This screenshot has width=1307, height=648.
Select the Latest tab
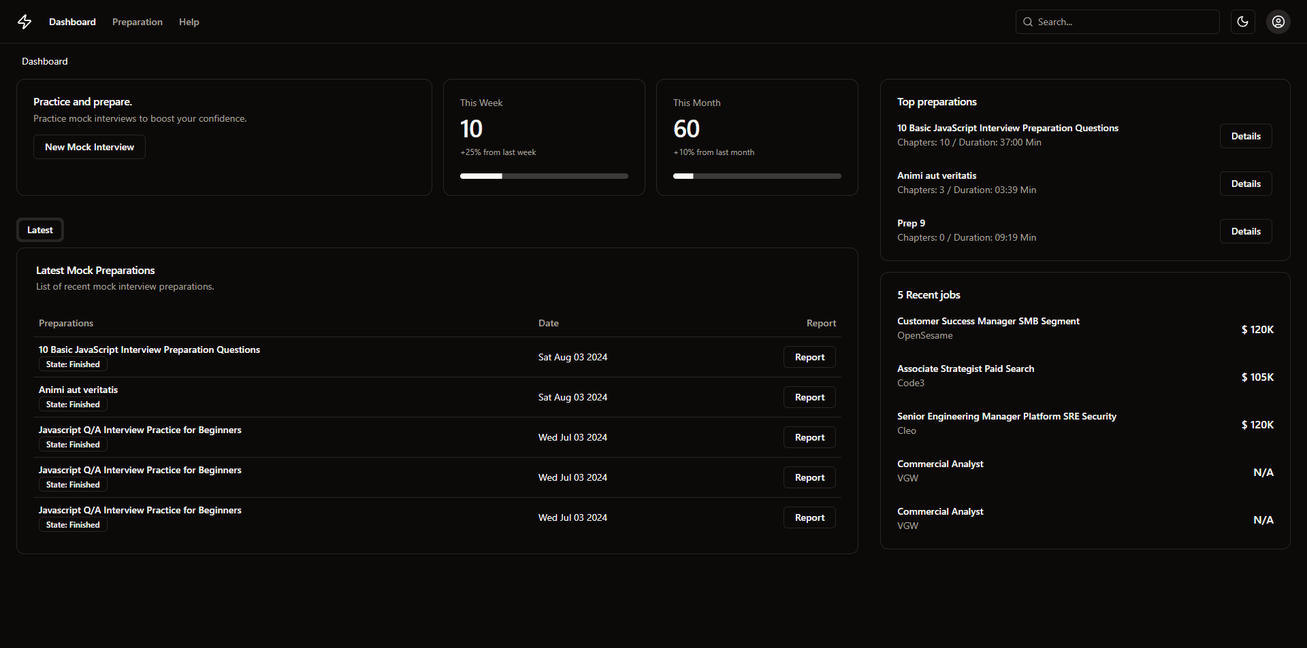tap(40, 230)
